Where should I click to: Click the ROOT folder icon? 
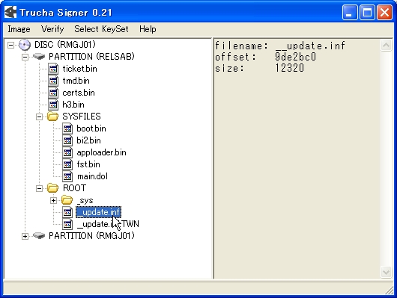click(52, 188)
